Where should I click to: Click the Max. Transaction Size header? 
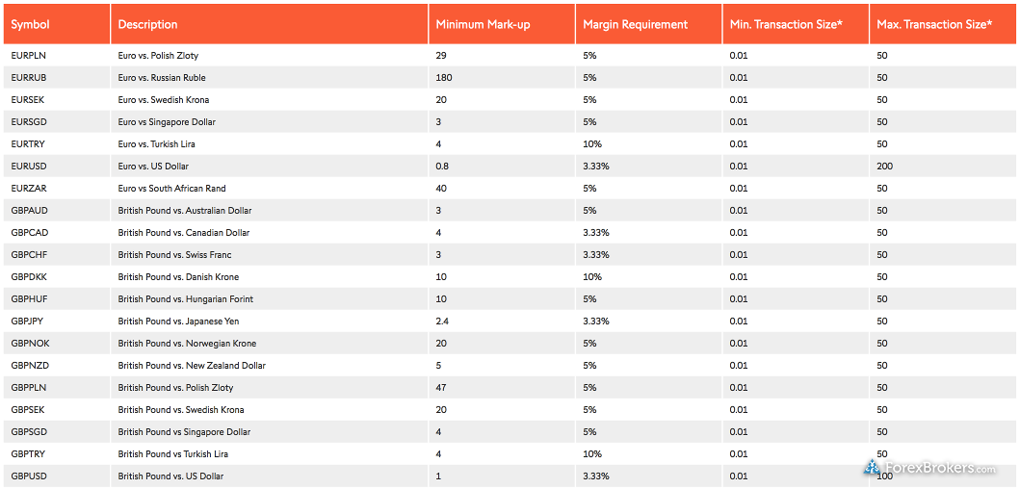(934, 25)
